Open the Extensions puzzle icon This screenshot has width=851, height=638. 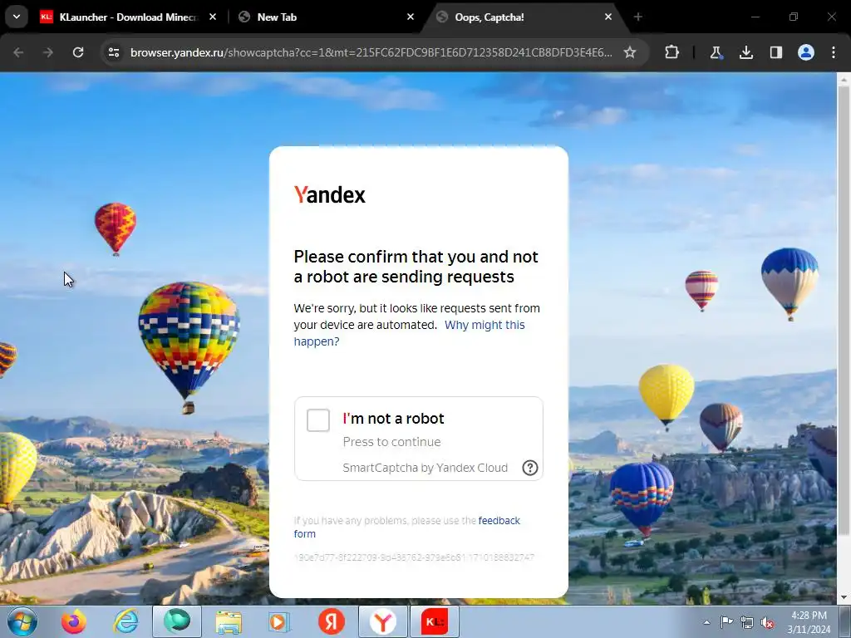[x=671, y=52]
